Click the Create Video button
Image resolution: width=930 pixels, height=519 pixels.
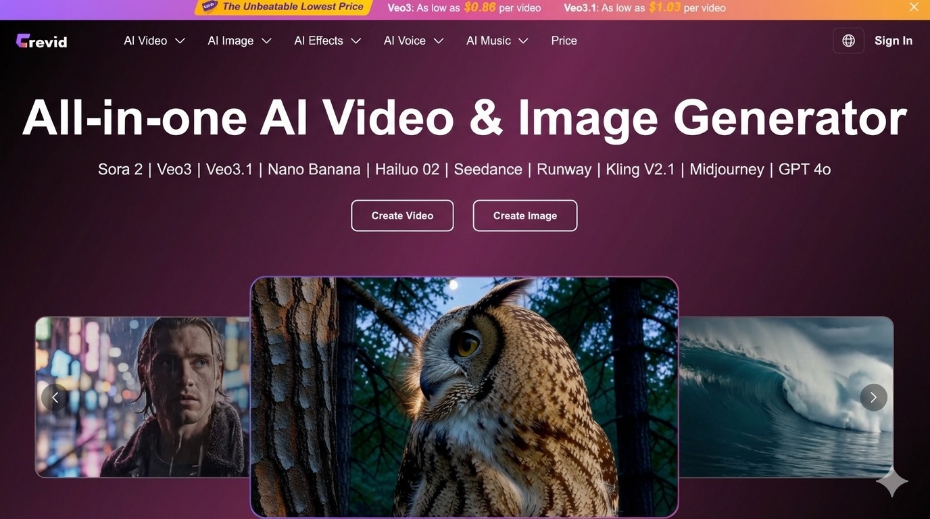402,215
